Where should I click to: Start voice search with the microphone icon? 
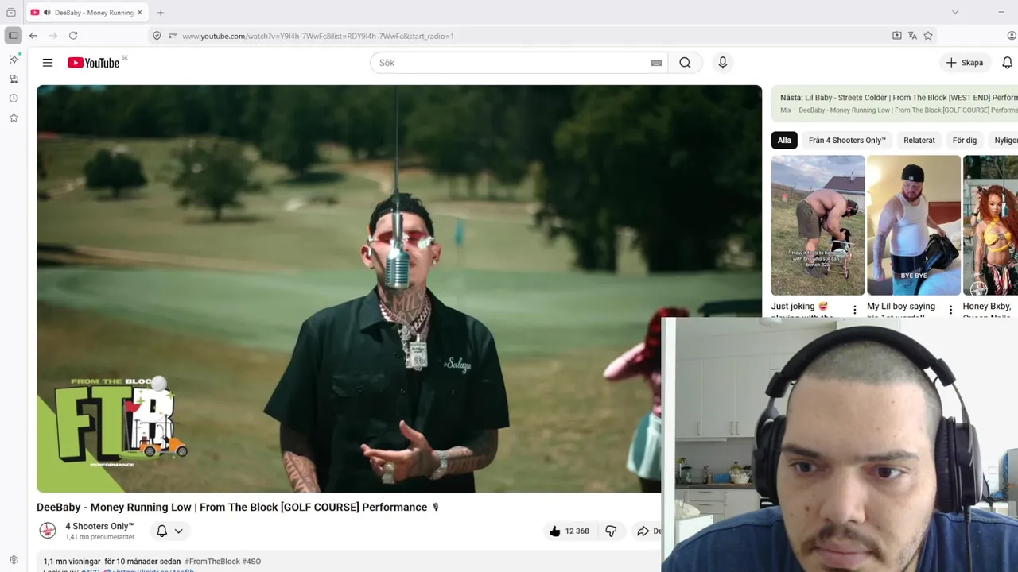tap(722, 63)
